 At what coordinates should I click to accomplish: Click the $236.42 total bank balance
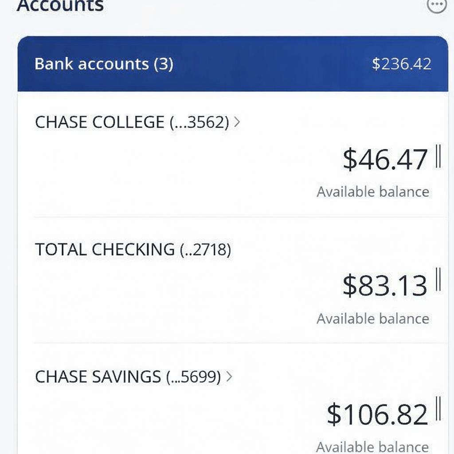tap(401, 64)
